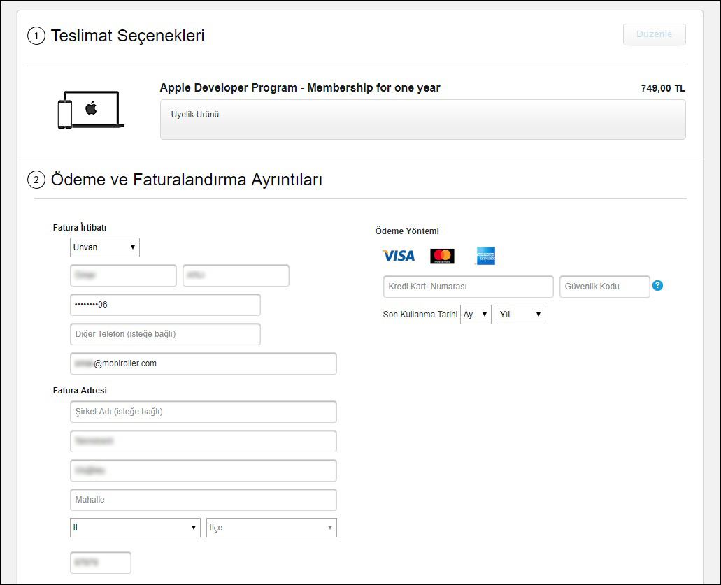
Task: Open the security code help icon
Action: point(657,286)
